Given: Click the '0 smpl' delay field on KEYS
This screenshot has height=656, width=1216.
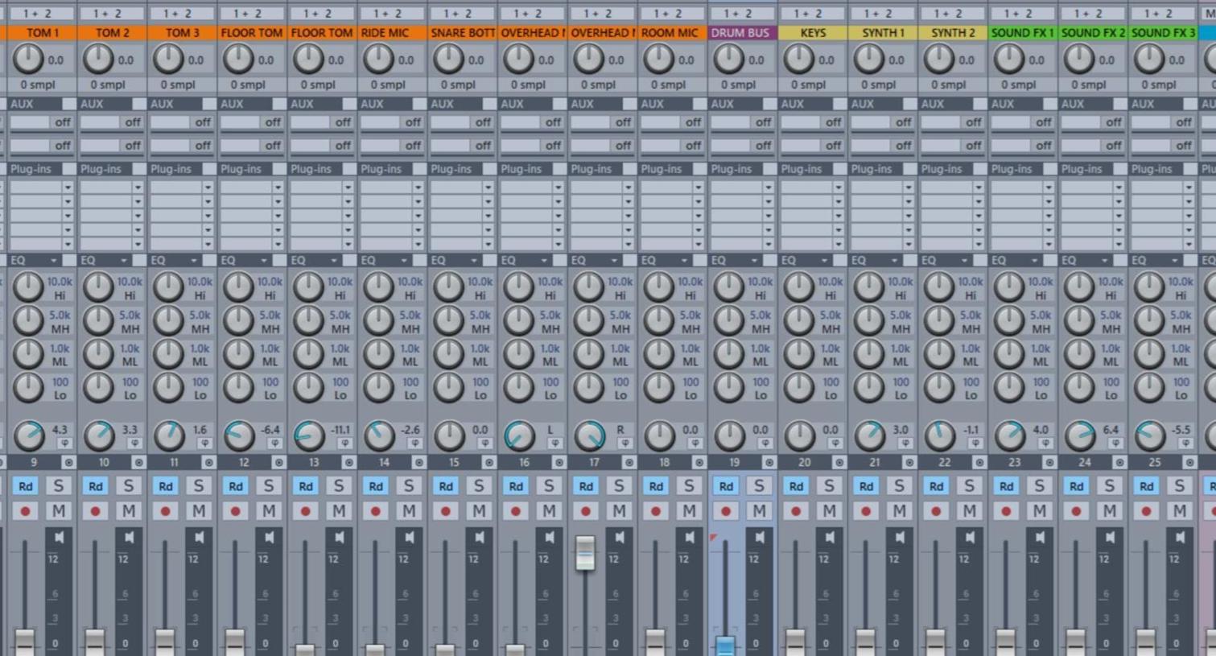Looking at the screenshot, I should [x=808, y=85].
